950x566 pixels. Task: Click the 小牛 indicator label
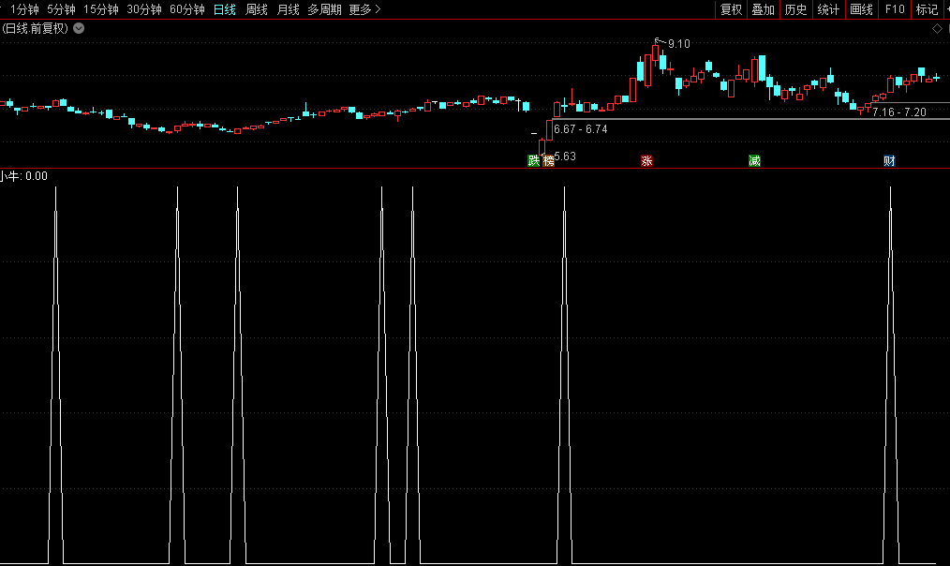coord(10,175)
